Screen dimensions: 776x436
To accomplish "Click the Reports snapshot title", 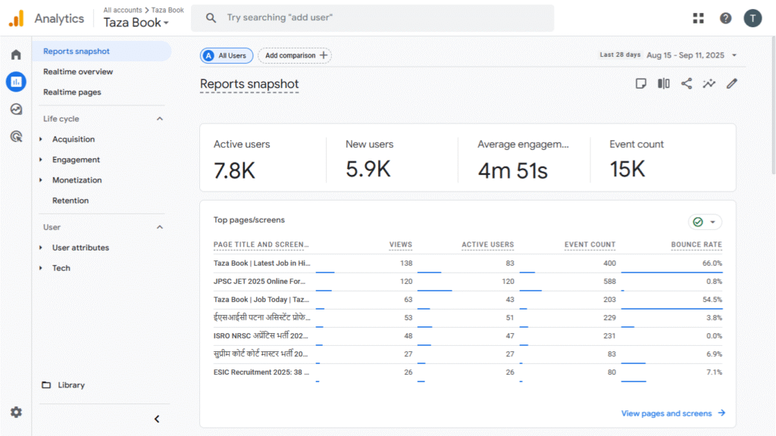I will tap(249, 84).
